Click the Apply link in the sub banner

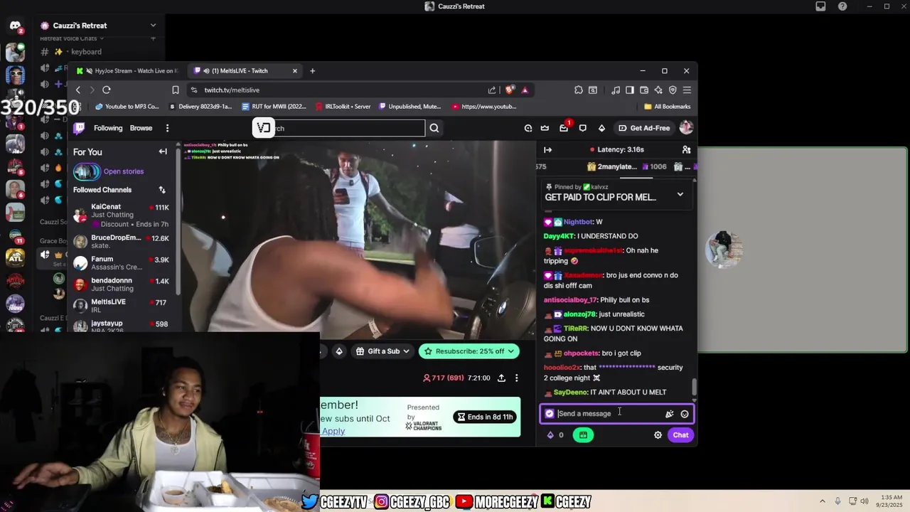coord(333,431)
